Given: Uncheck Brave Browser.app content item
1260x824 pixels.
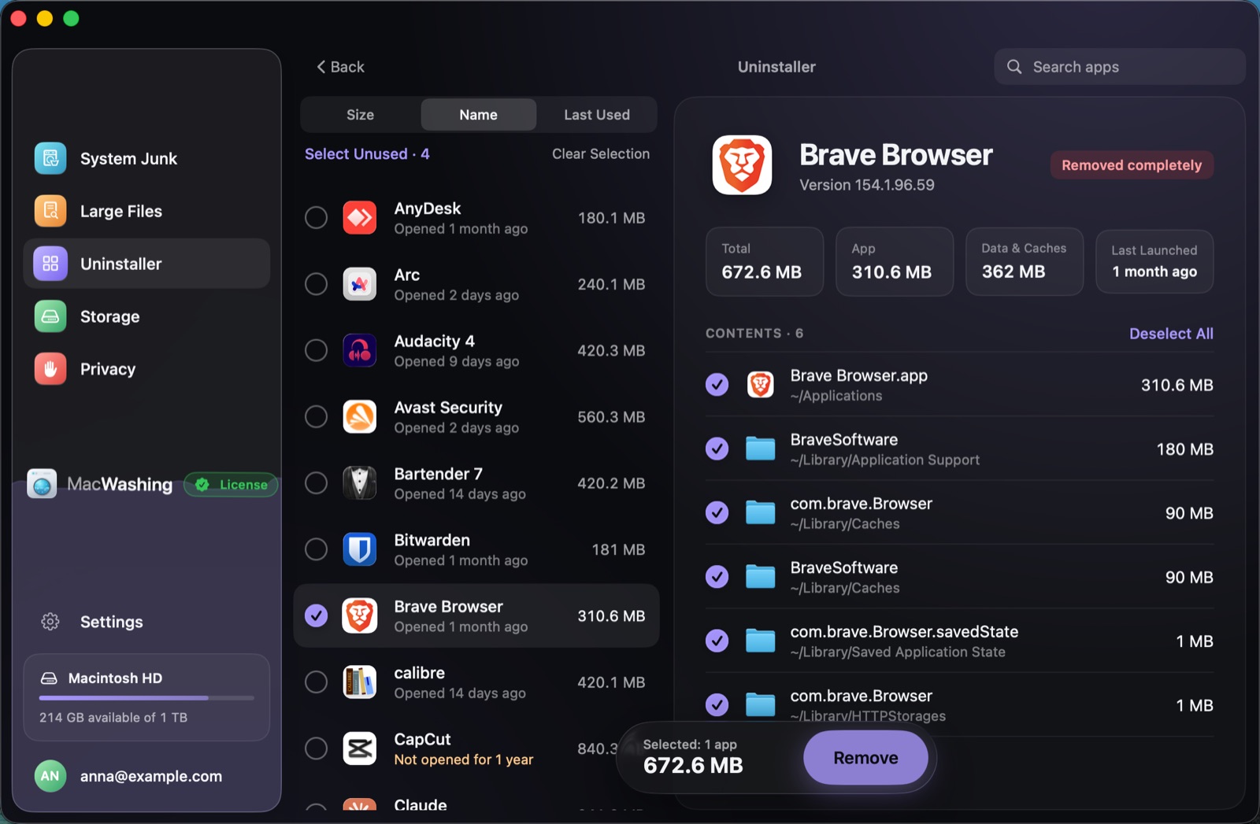Looking at the screenshot, I should [717, 385].
